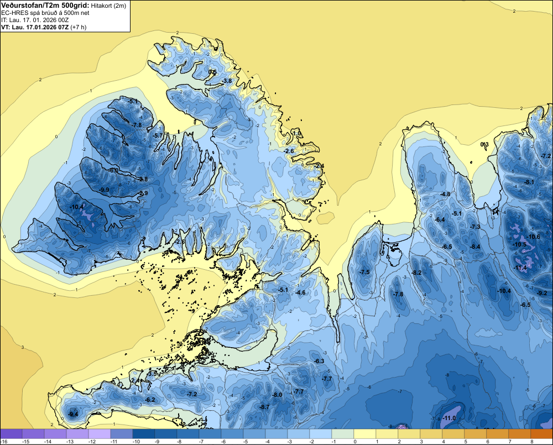Image resolution: width=553 pixels, height=445 pixels.
Task: Click the '-3.8' temperature value
Action: [226, 81]
